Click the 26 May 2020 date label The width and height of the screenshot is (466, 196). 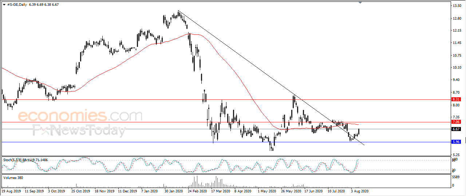(x=291, y=191)
